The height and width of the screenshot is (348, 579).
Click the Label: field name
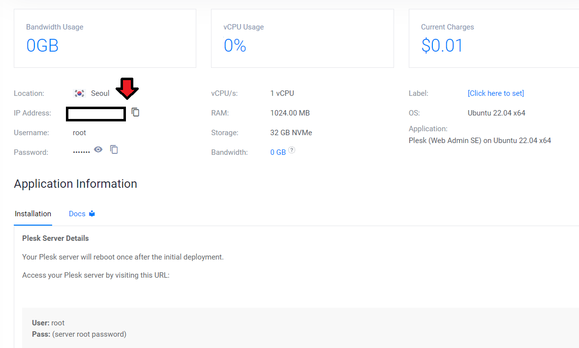coord(418,93)
